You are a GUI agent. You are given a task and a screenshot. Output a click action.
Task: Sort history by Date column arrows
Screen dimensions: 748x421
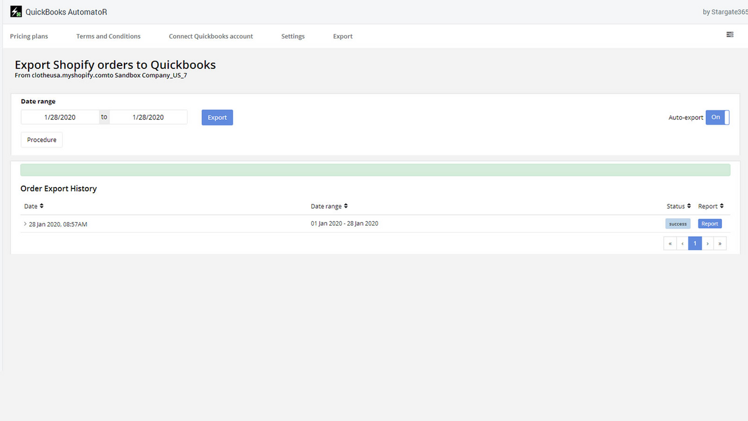[x=41, y=206]
